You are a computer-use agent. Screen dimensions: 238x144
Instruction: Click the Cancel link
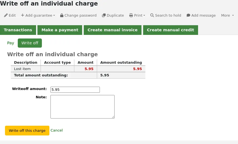click(57, 130)
